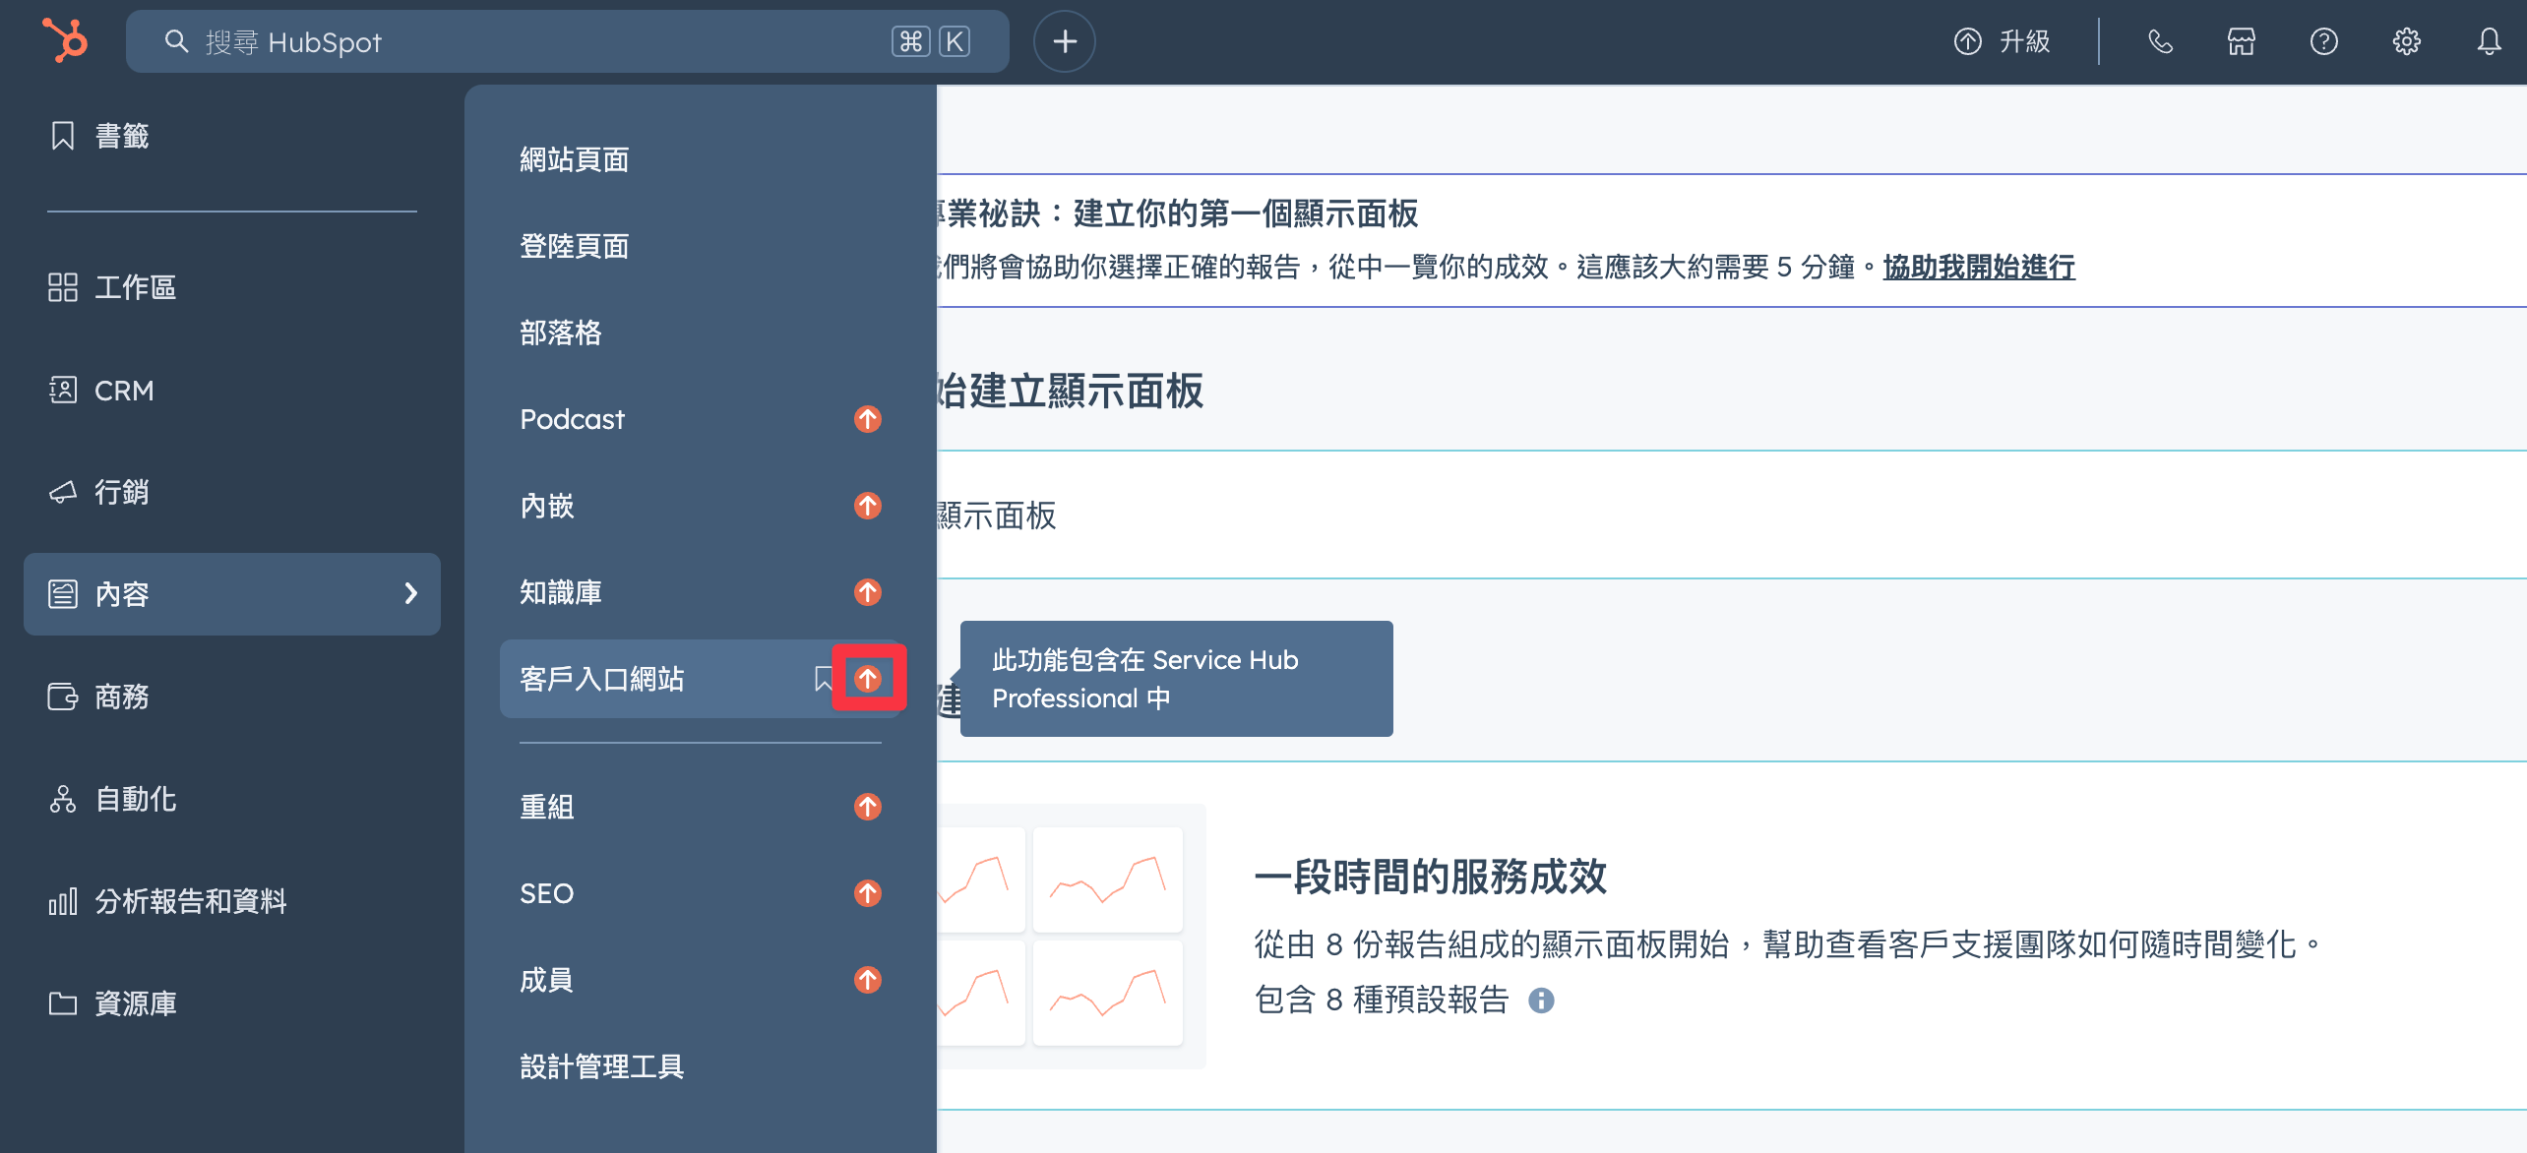
Task: Select 成員 in the content submenu
Action: coord(547,980)
